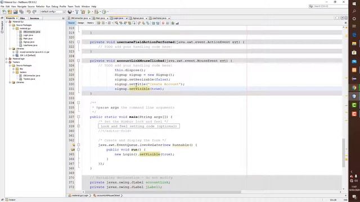Collapse the Testers project node

click(x=7, y=62)
